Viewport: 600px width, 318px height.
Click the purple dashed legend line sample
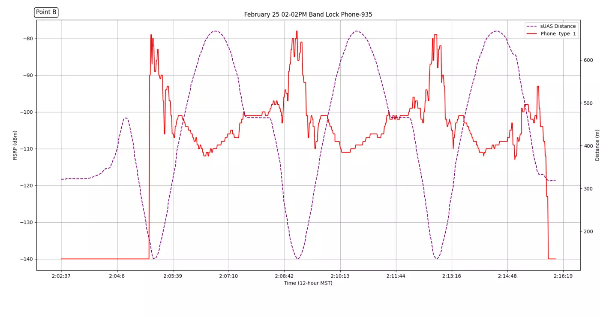pos(532,26)
